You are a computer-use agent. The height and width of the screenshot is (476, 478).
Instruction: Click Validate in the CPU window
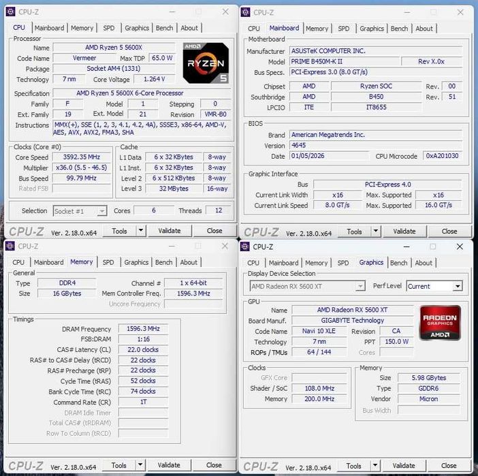tap(170, 231)
